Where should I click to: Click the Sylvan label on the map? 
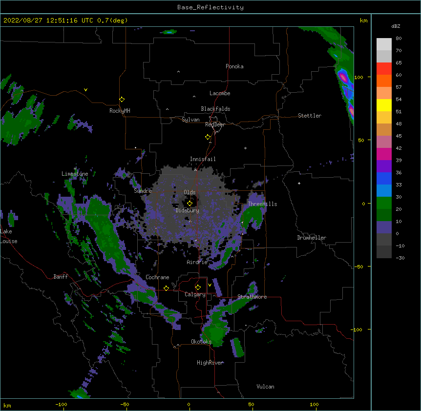190,120
